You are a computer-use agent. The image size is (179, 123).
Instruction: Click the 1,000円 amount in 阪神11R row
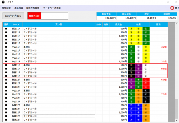point(123,69)
